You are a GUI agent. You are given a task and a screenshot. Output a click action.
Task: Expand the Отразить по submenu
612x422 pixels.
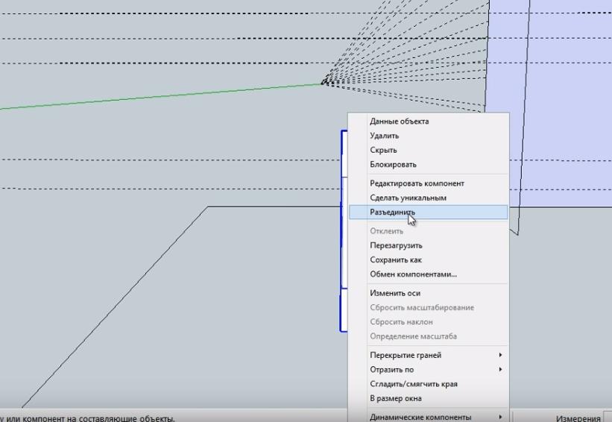tap(391, 369)
